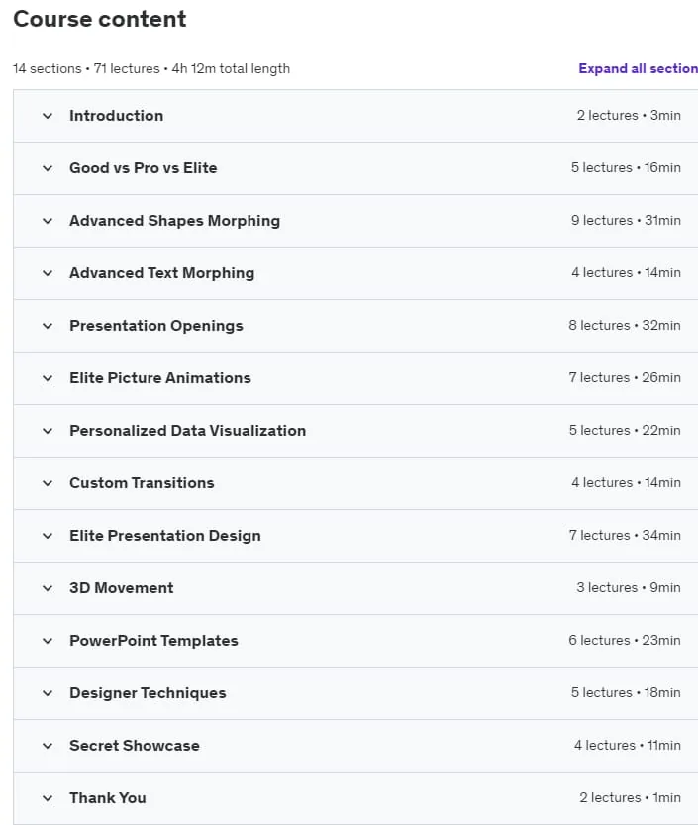This screenshot has width=698, height=825.
Task: Select the Thank You section title
Action: 108,797
